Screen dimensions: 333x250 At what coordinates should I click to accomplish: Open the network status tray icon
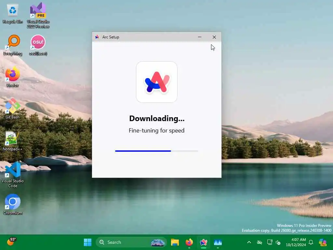click(x=270, y=242)
